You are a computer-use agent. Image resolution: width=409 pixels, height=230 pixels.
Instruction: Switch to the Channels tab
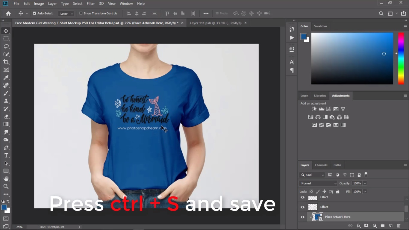(x=321, y=165)
